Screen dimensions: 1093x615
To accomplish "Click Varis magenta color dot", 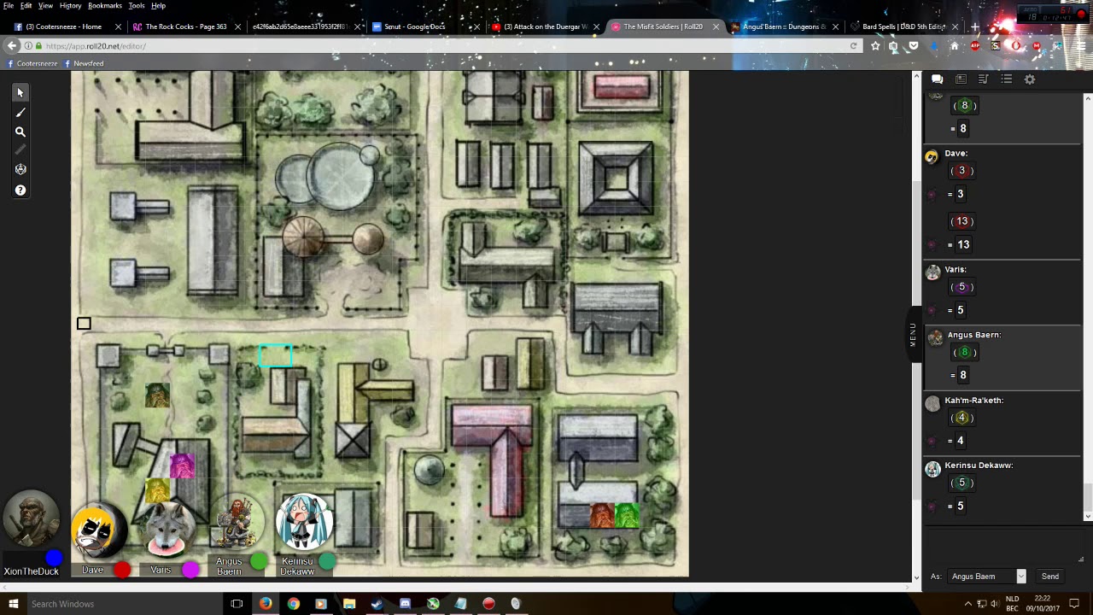I will coord(190,570).
